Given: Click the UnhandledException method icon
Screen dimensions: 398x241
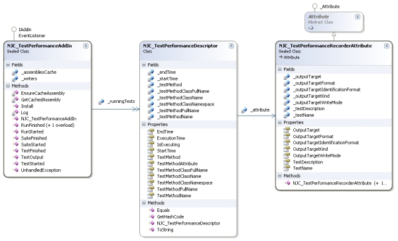Looking at the screenshot, I should (x=16, y=170).
